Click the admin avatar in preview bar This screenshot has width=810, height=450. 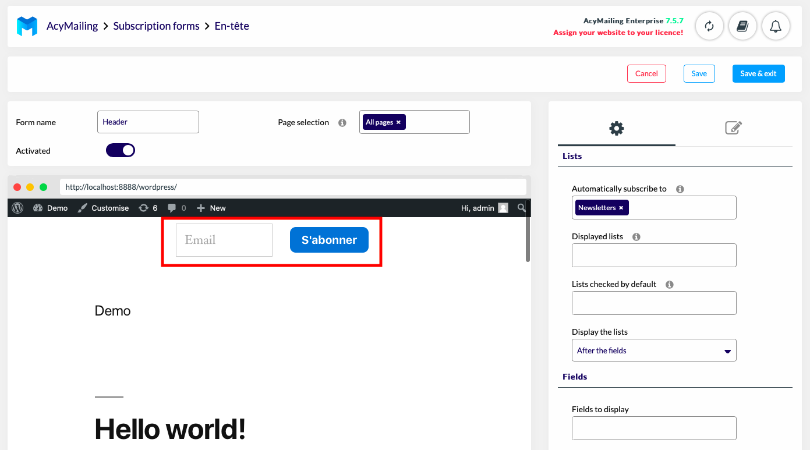(x=503, y=208)
